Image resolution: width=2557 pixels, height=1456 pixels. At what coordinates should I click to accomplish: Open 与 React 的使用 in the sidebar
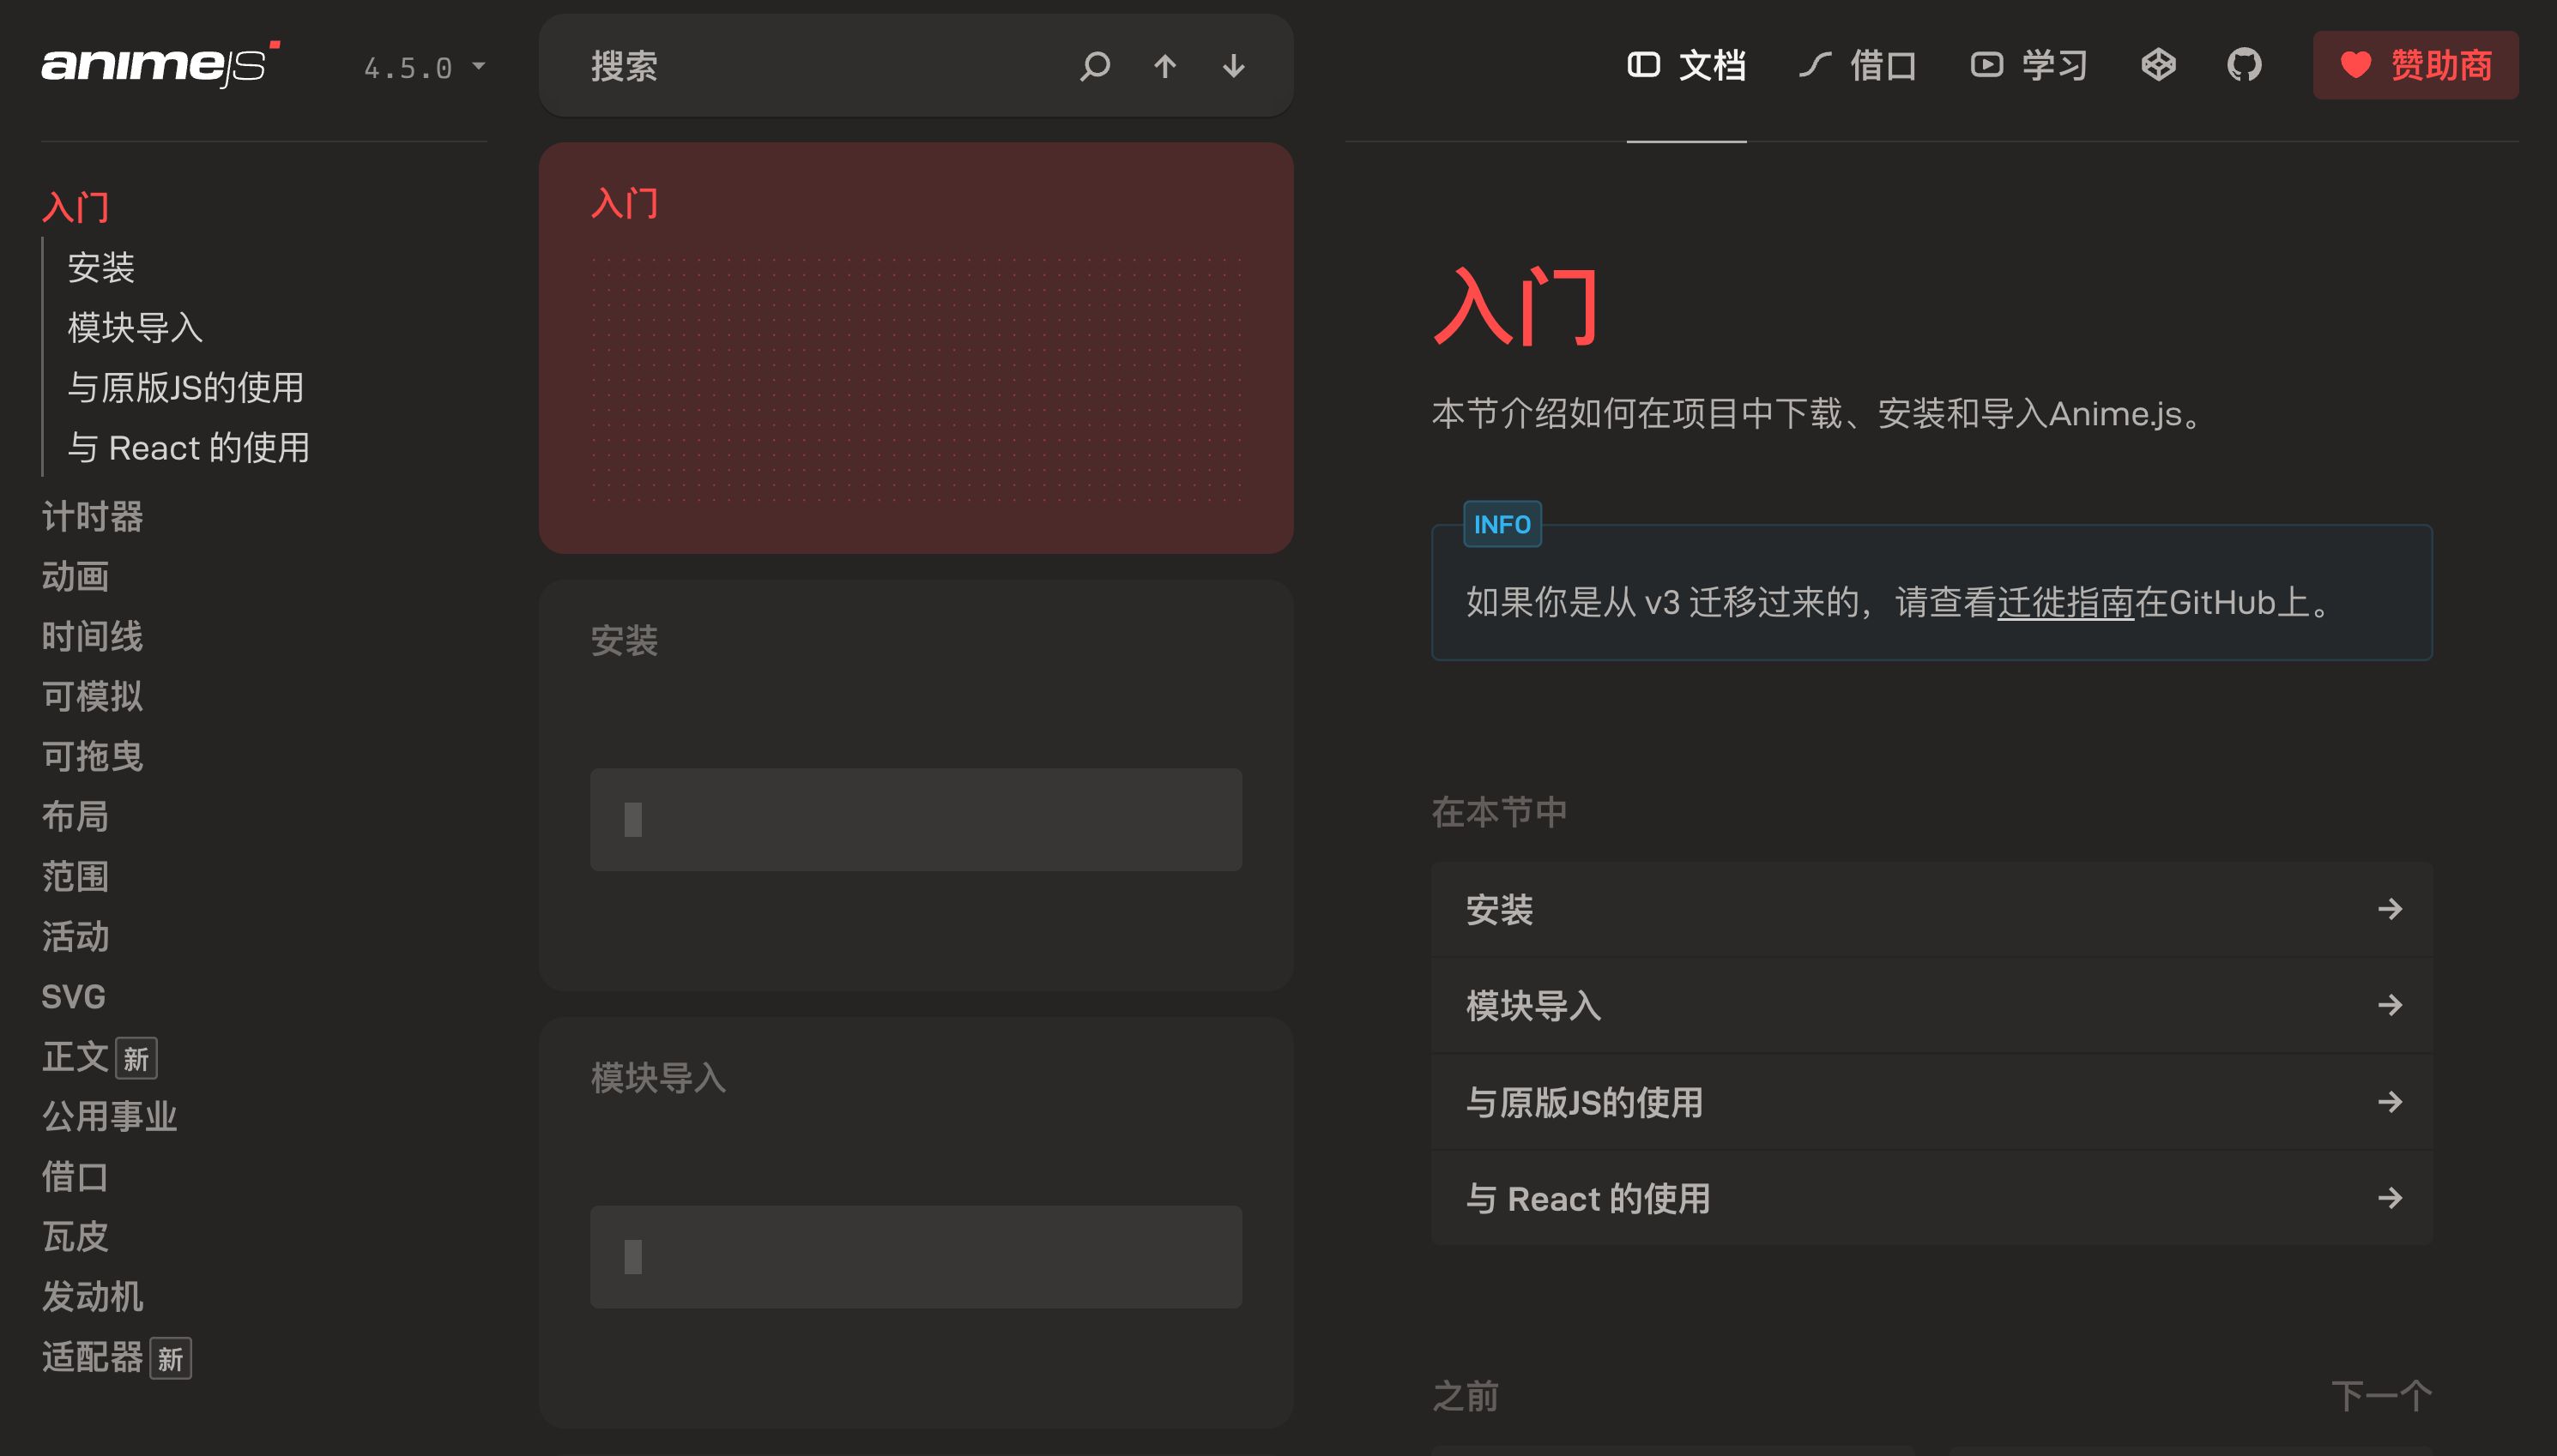[x=189, y=447]
